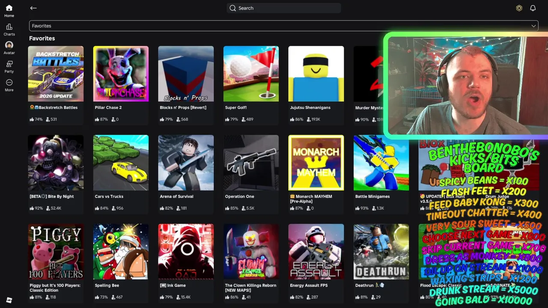Open Clown Killings Reborn thumbnail
Screen dimensions: 548x308
251,252
